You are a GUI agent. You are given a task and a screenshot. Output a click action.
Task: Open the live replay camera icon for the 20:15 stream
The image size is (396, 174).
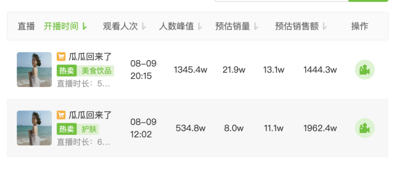click(364, 70)
